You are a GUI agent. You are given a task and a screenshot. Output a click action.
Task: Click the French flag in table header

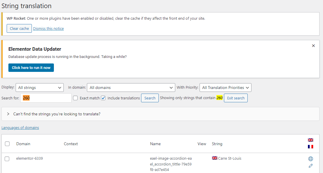pos(311,147)
